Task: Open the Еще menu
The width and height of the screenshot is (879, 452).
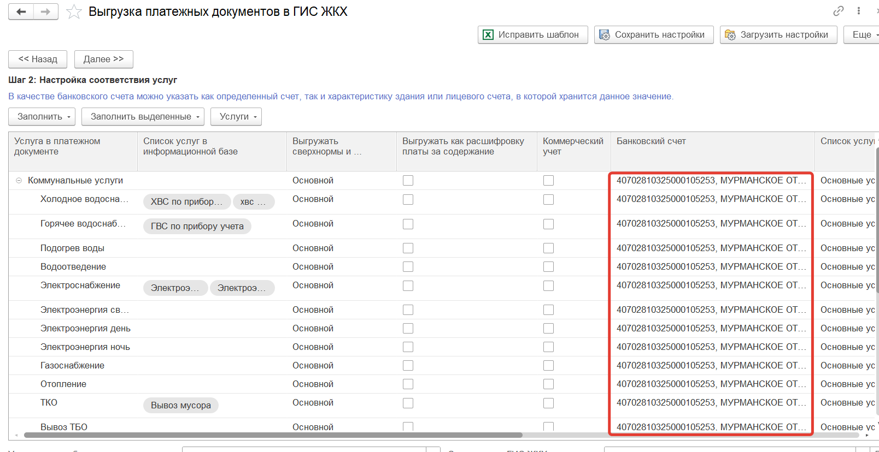Action: (863, 35)
